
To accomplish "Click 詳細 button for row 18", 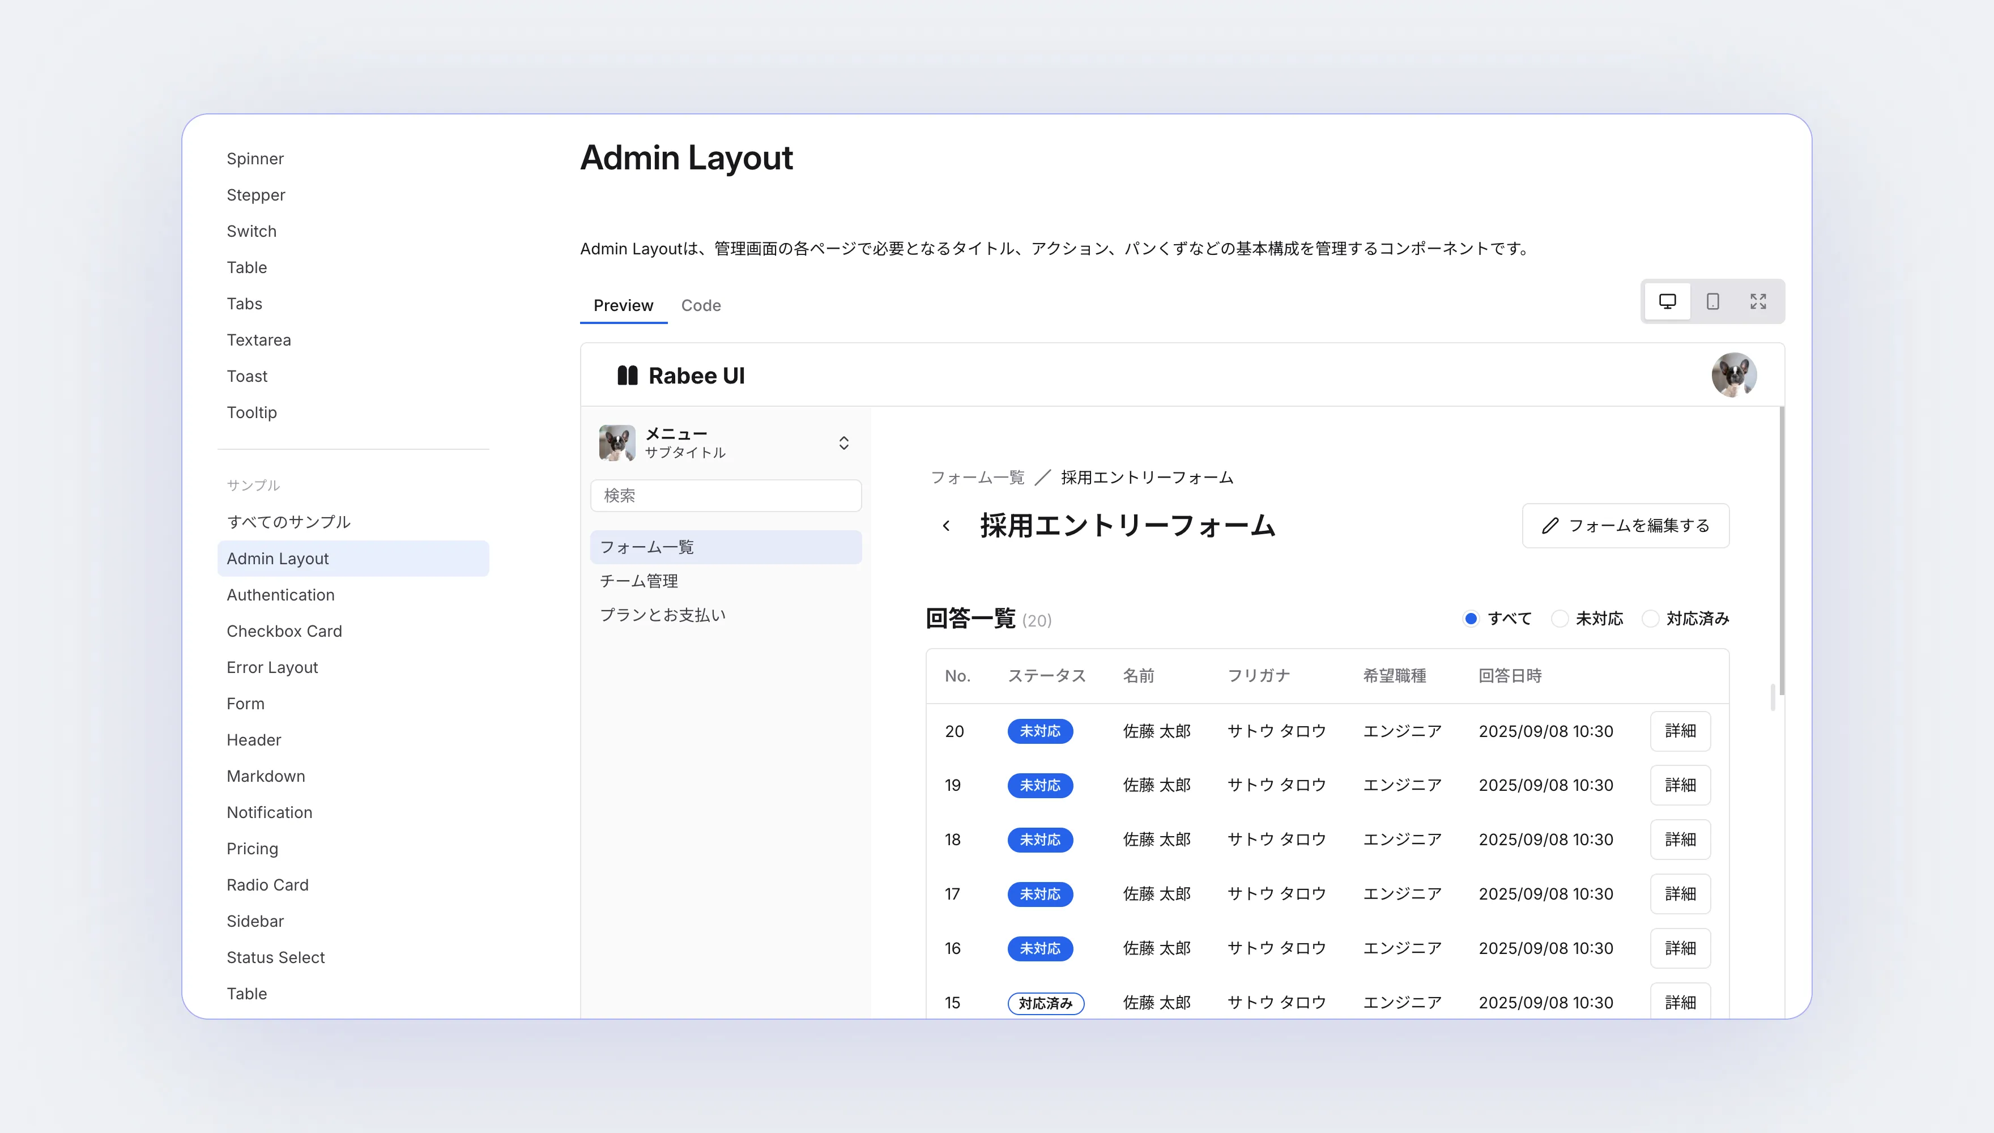I will coord(1681,840).
